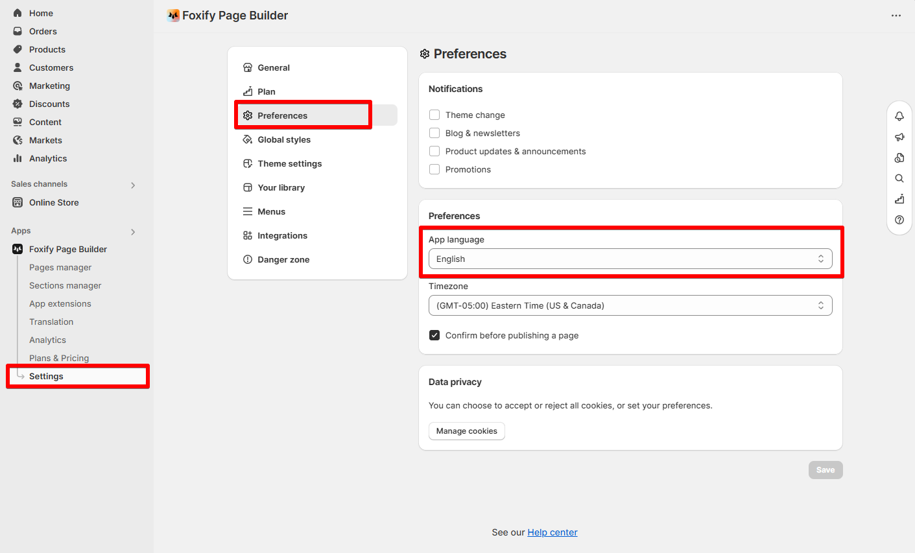This screenshot has height=553, width=915.
Task: Click the icon below the megaphone
Action: pyautogui.click(x=899, y=158)
